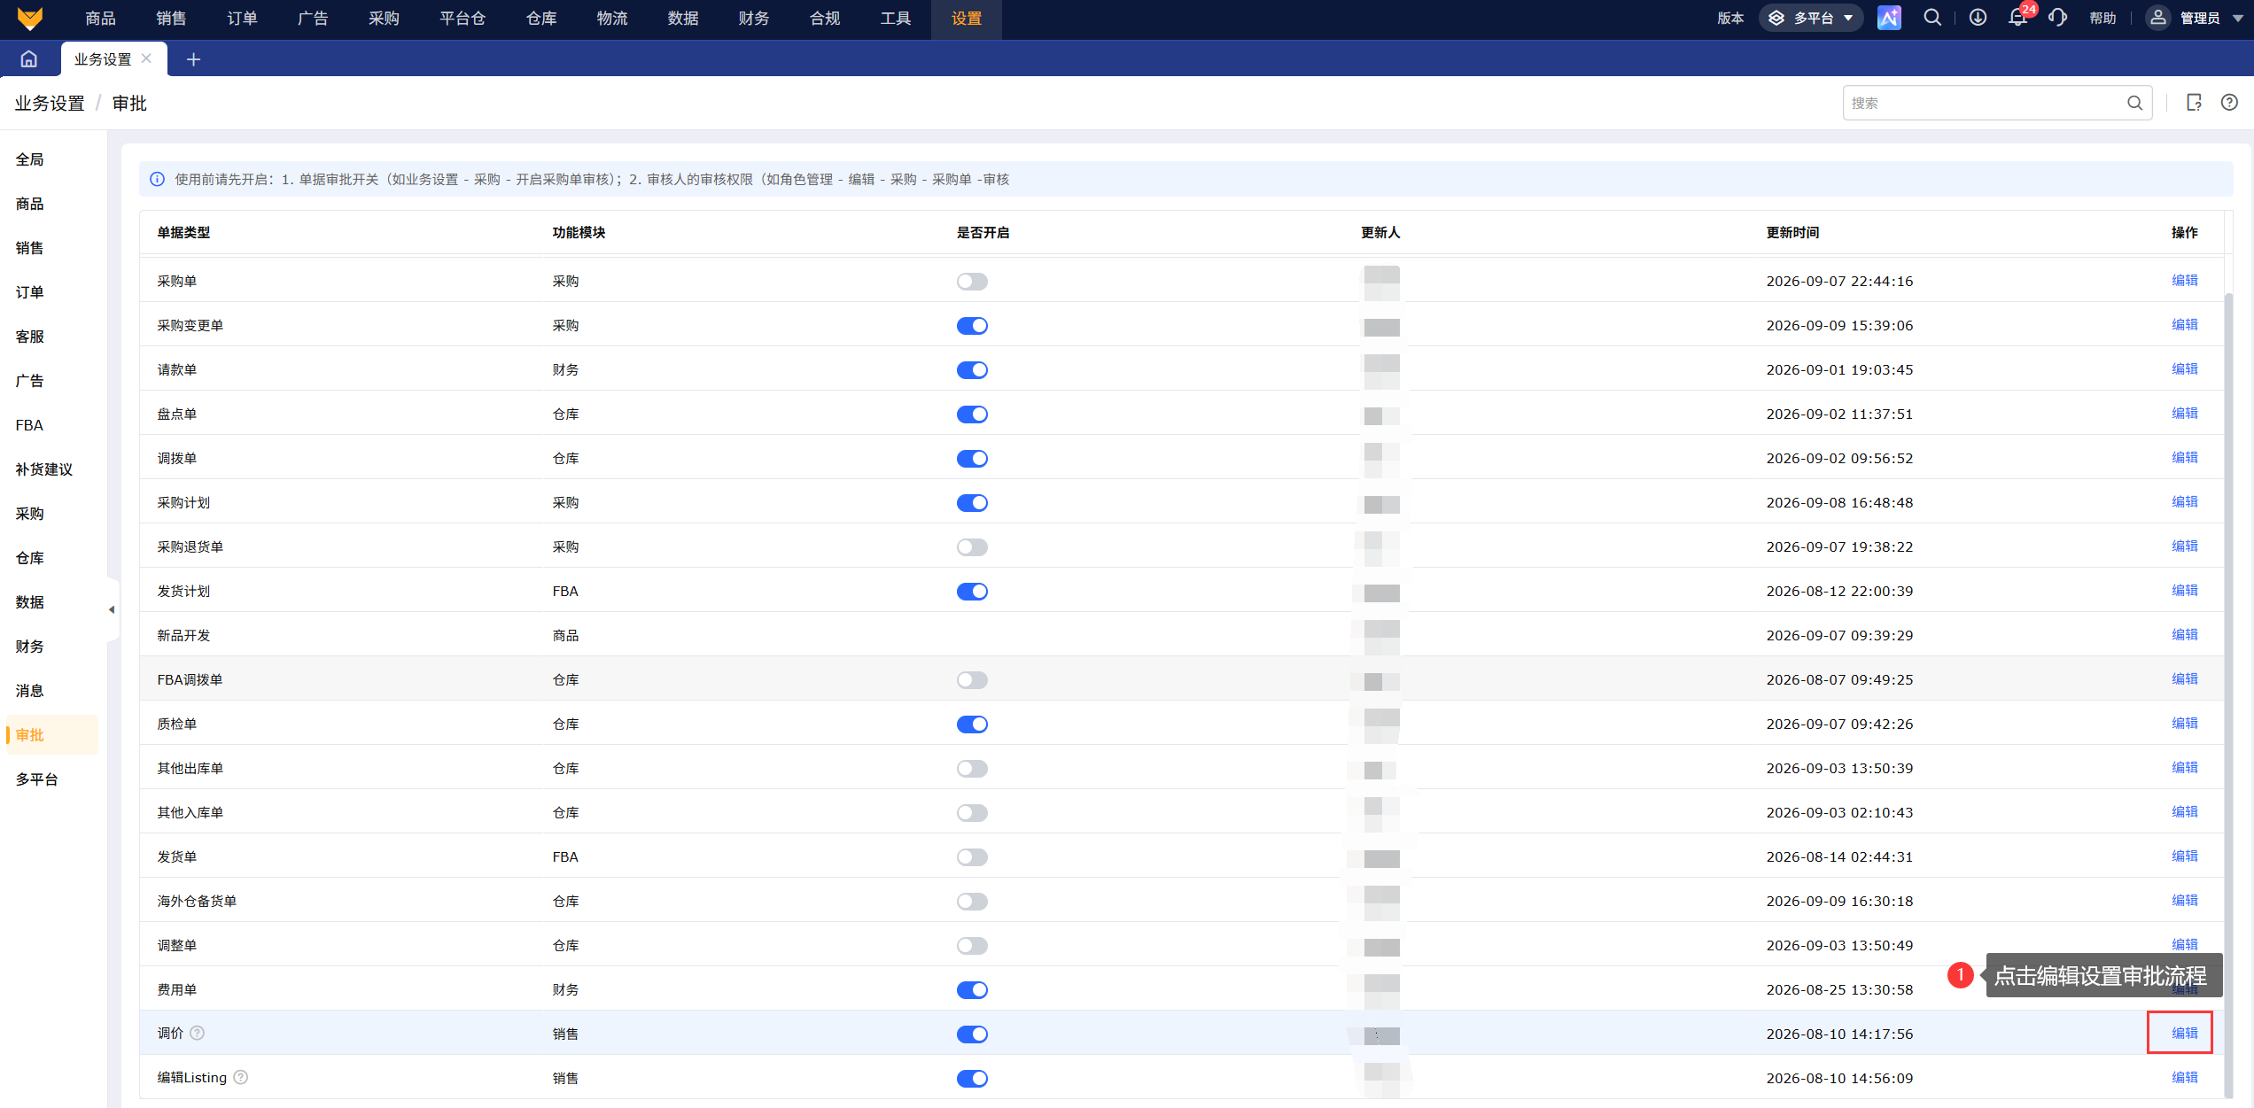Click the help question mark icon

(x=2229, y=103)
